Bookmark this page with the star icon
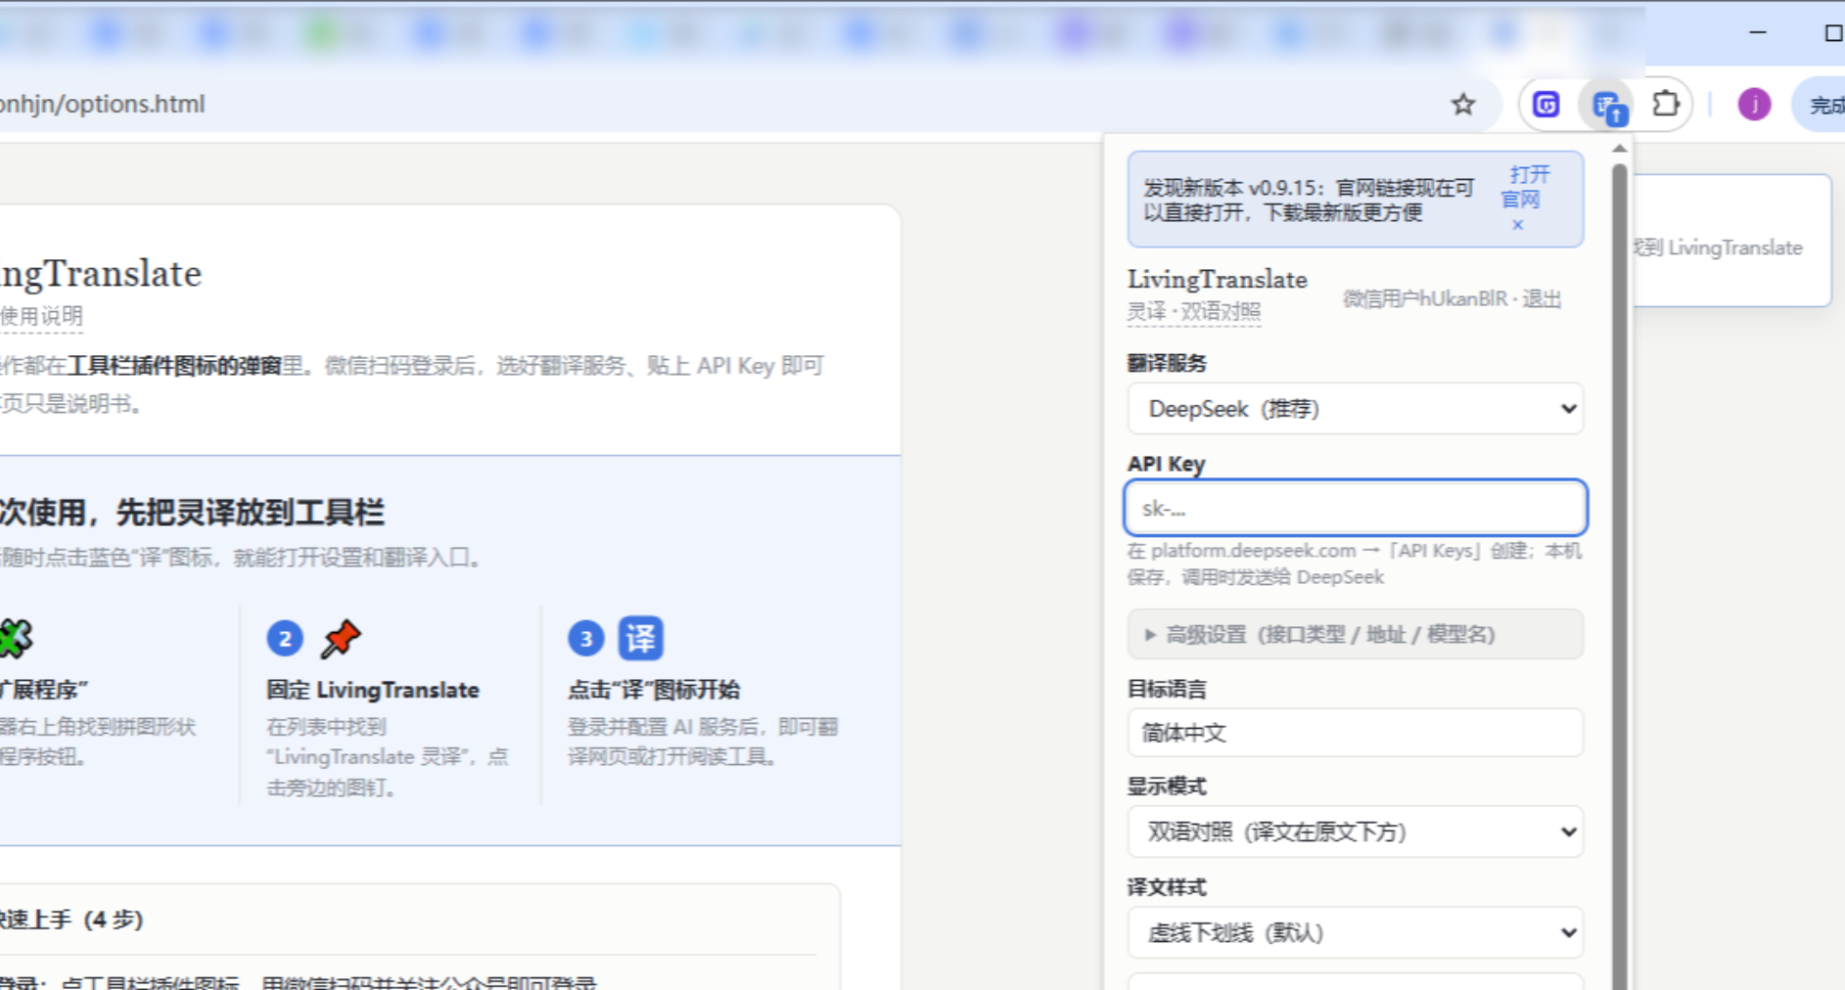 click(1463, 105)
